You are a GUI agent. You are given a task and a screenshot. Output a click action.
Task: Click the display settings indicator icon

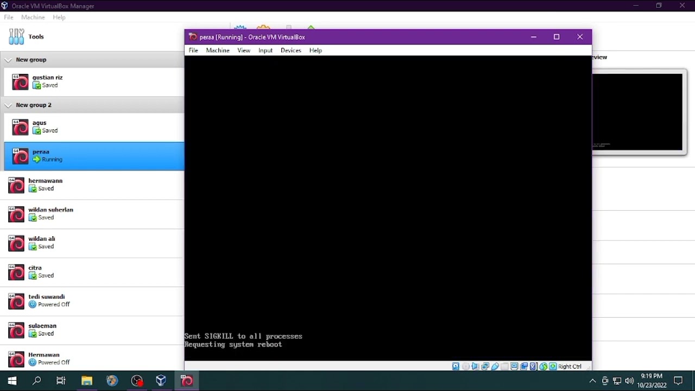pyautogui.click(x=515, y=366)
